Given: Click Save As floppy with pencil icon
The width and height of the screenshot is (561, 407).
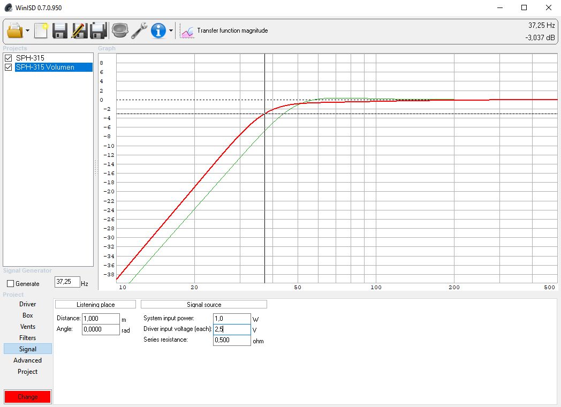Looking at the screenshot, I should point(79,31).
